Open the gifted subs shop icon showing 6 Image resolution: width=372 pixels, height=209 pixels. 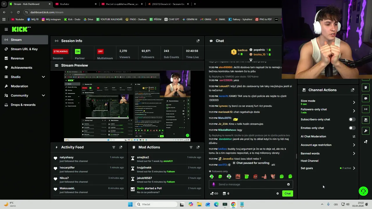[x=226, y=194]
